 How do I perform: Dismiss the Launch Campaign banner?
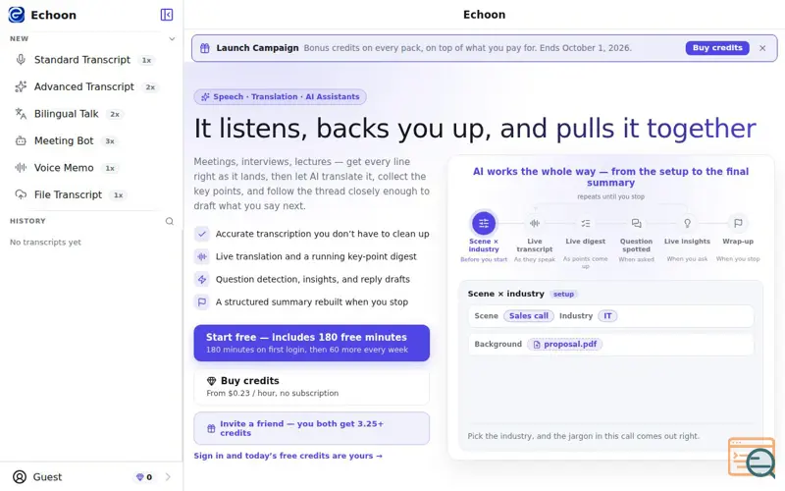pyautogui.click(x=762, y=48)
